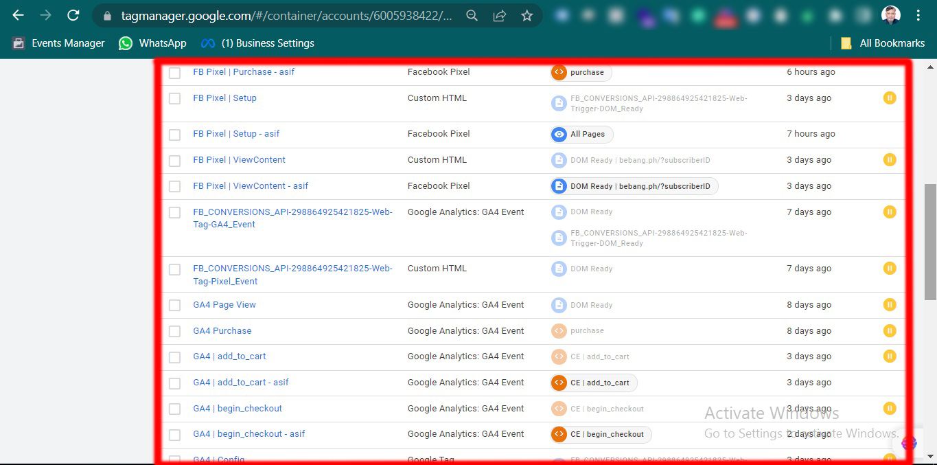Click the pause icon on GA4 | begin_checkout row
The height and width of the screenshot is (465, 937).
(x=890, y=409)
